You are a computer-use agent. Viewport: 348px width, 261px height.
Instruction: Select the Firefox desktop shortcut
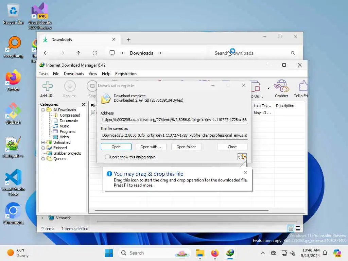coord(13,80)
